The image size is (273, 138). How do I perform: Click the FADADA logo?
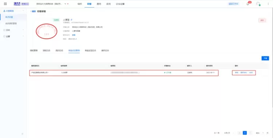17,4
